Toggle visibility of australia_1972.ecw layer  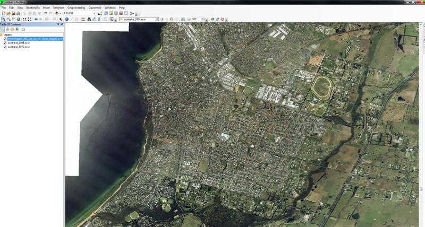click(x=5, y=47)
